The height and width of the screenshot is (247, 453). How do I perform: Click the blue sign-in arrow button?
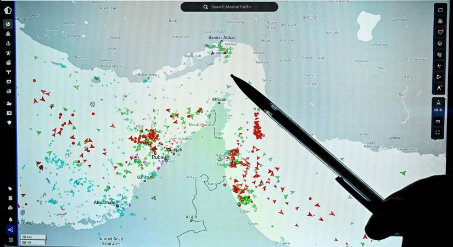click(x=10, y=229)
